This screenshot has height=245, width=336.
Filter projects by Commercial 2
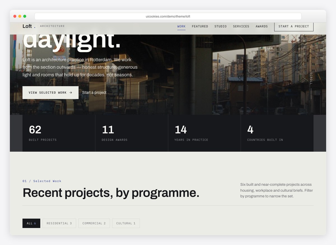(94, 223)
